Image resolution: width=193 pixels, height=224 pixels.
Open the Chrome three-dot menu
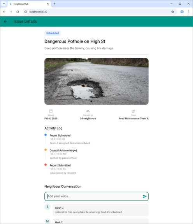189,12
